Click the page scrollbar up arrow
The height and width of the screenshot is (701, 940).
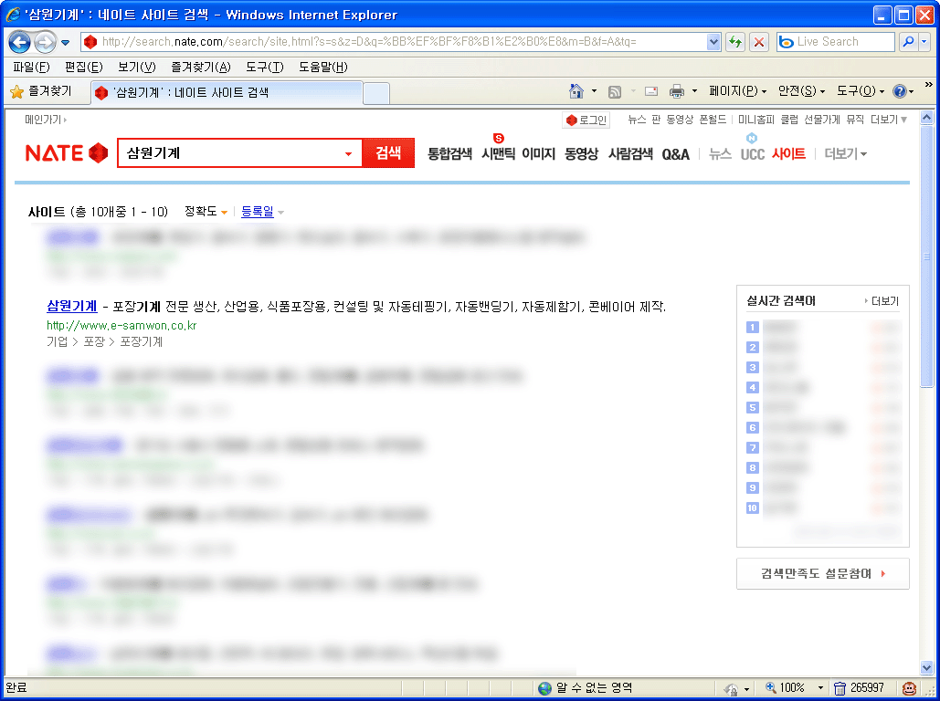pyautogui.click(x=927, y=118)
